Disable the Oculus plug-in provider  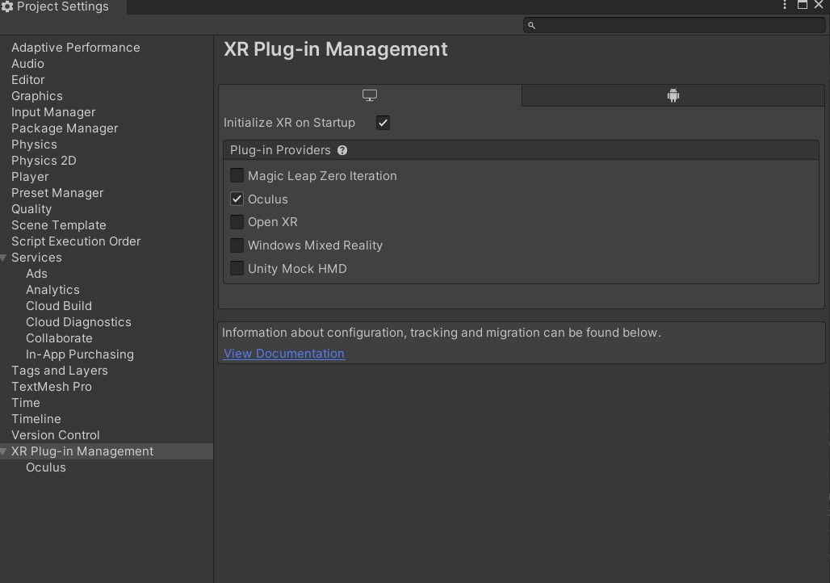237,199
